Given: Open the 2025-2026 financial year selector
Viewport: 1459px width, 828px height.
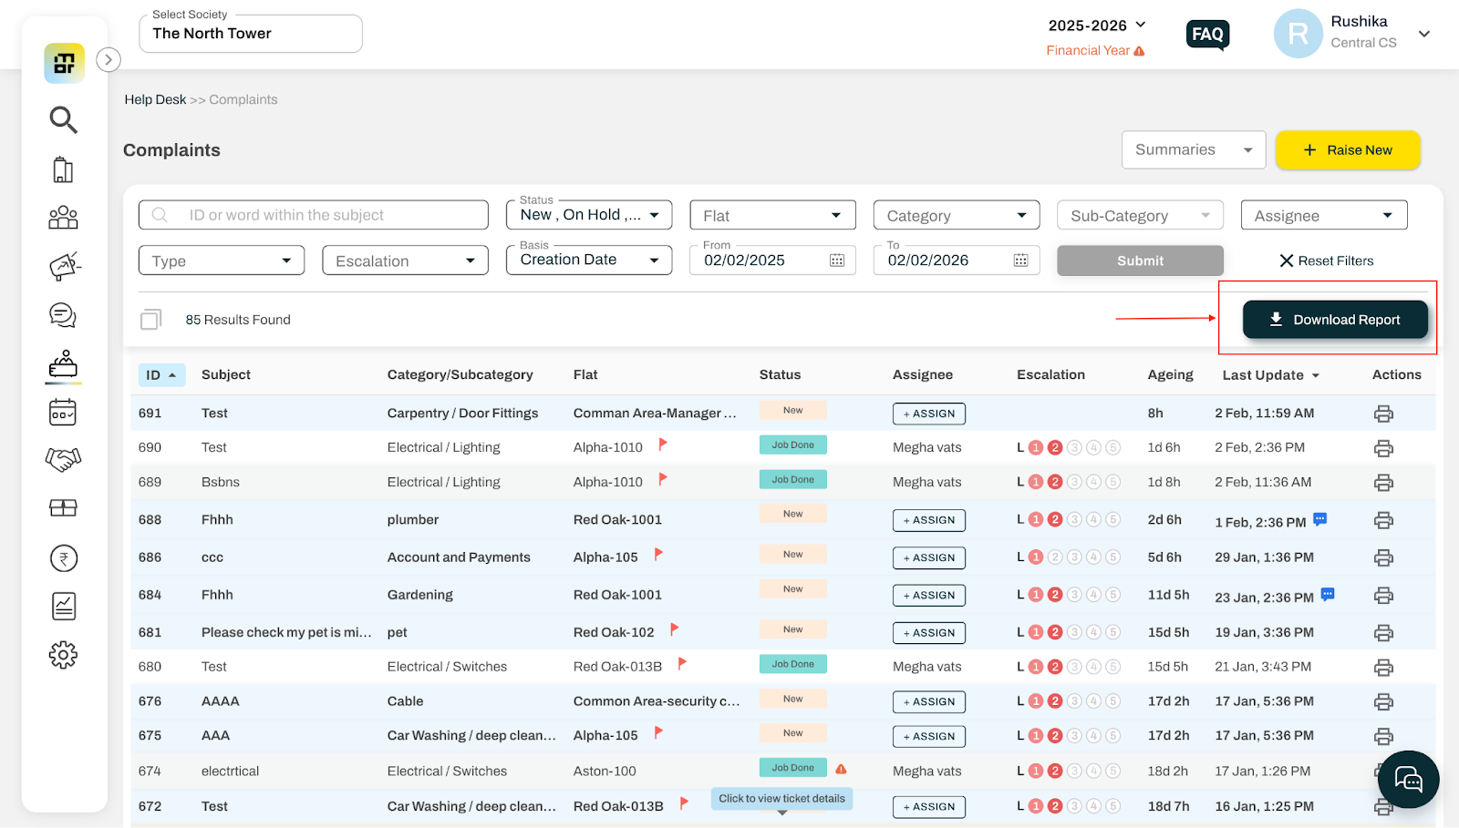Looking at the screenshot, I should click(x=1097, y=26).
